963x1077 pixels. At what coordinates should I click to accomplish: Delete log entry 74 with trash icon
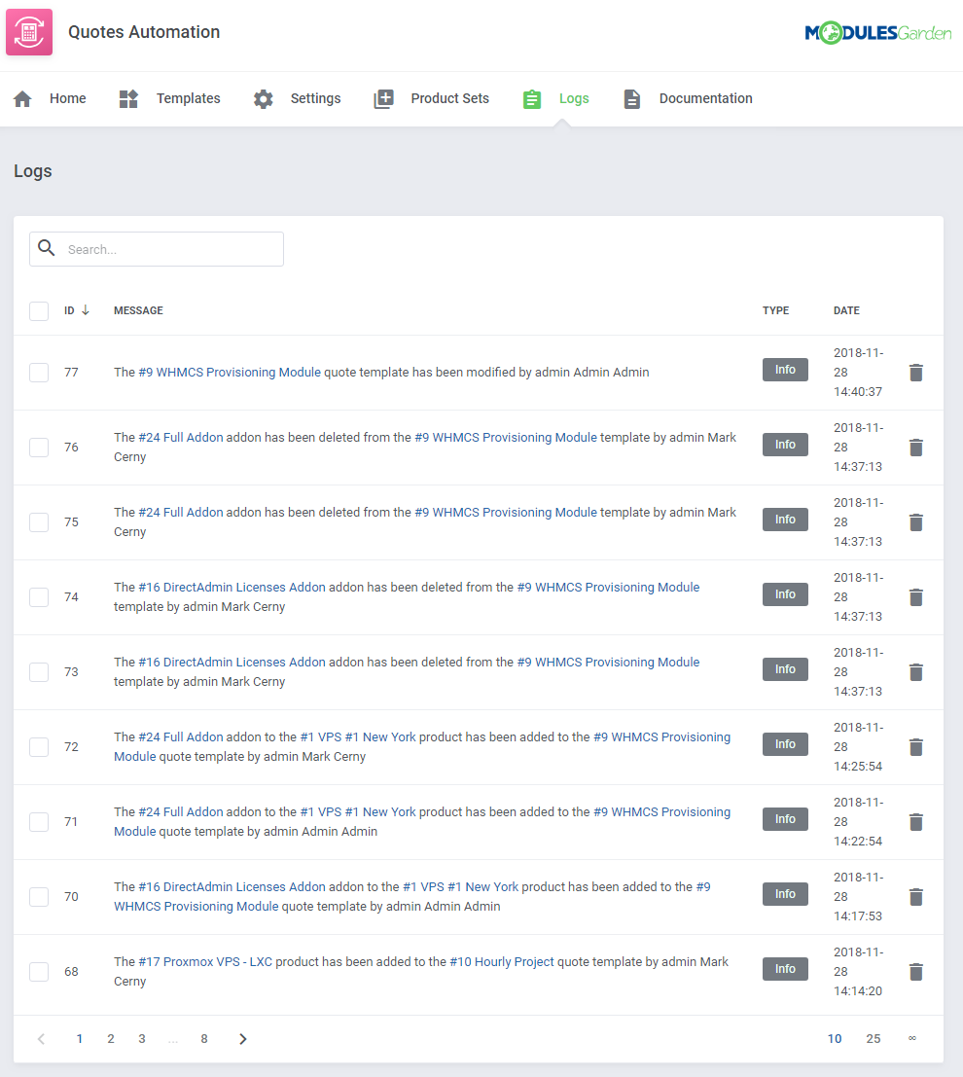915,597
